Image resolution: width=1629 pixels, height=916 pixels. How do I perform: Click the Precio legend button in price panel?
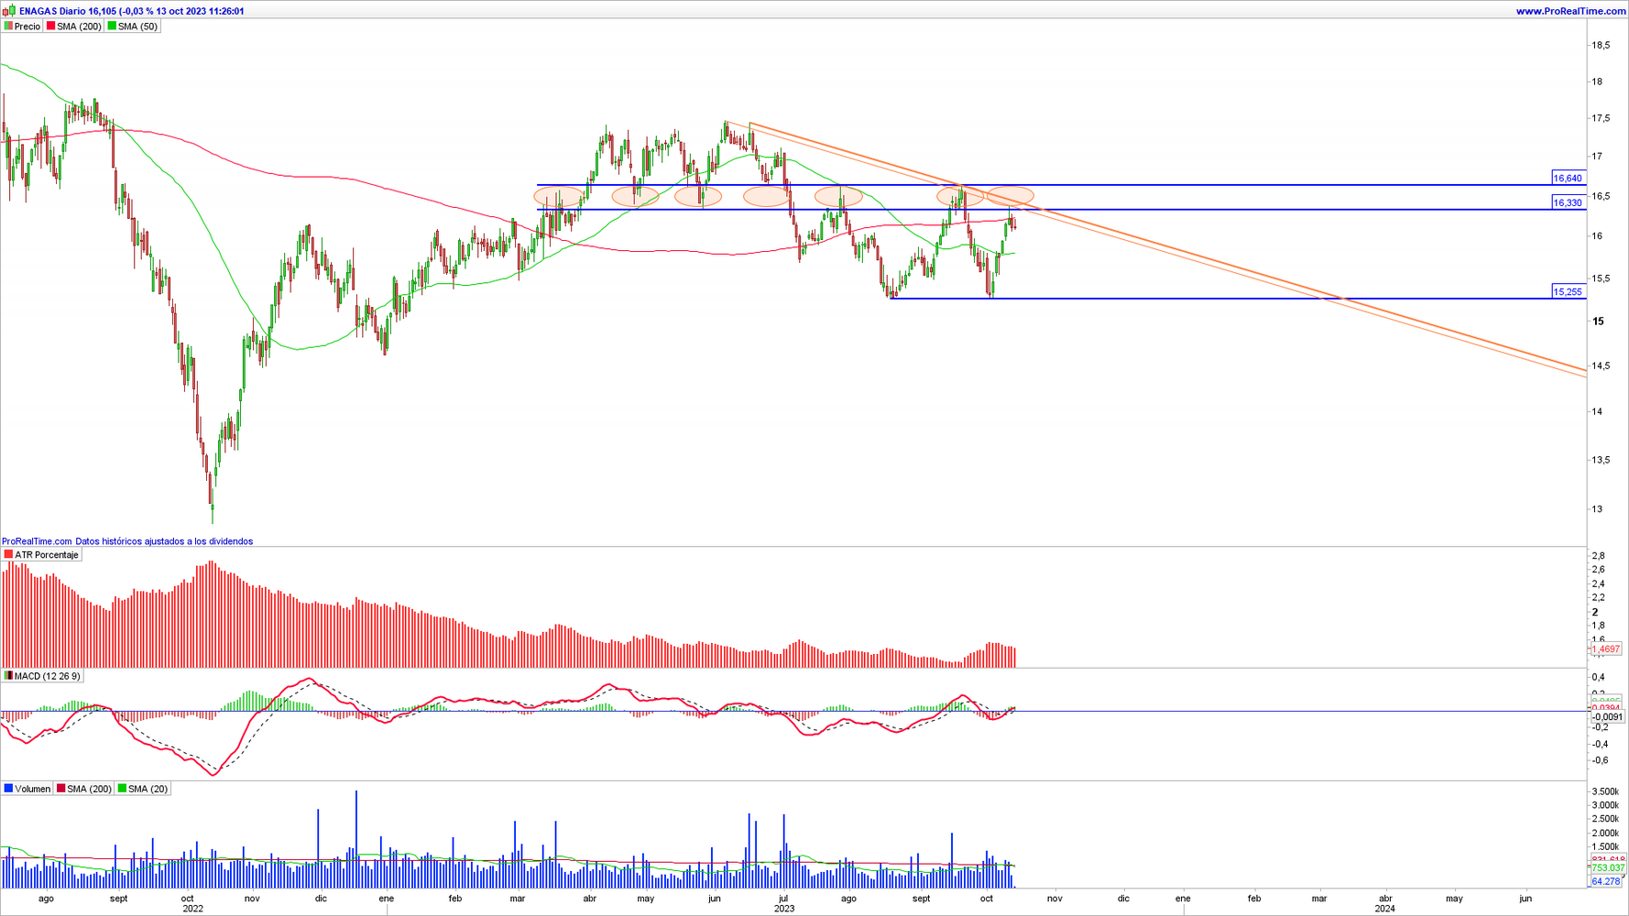coord(22,27)
